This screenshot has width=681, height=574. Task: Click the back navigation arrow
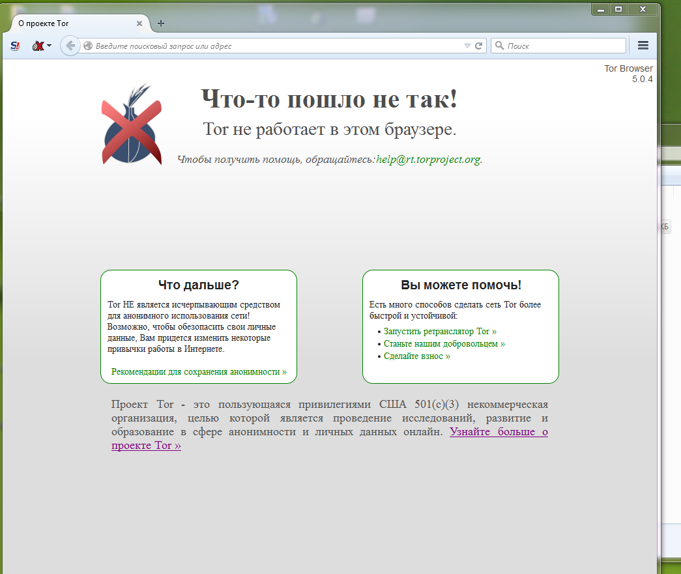coord(70,46)
